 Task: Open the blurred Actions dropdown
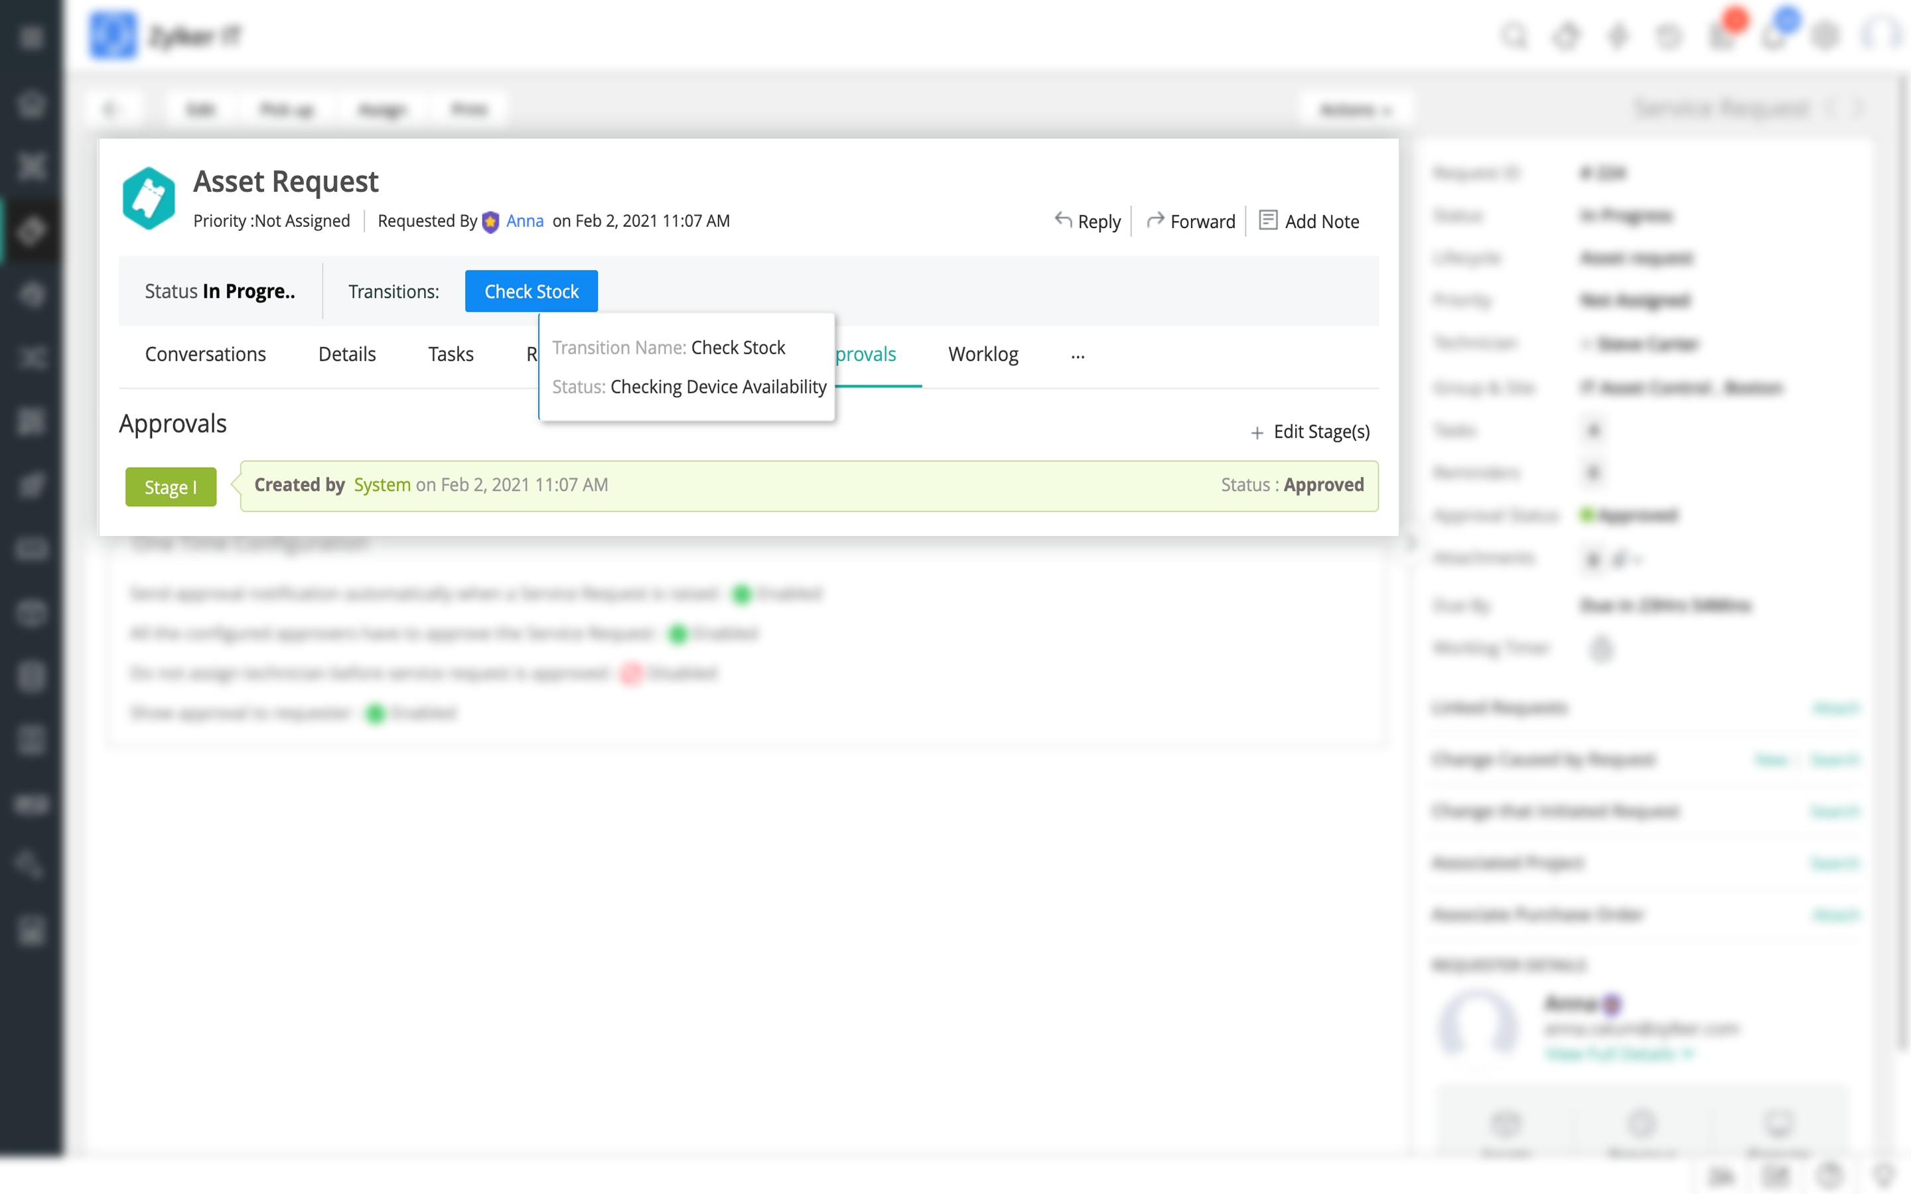1355,109
